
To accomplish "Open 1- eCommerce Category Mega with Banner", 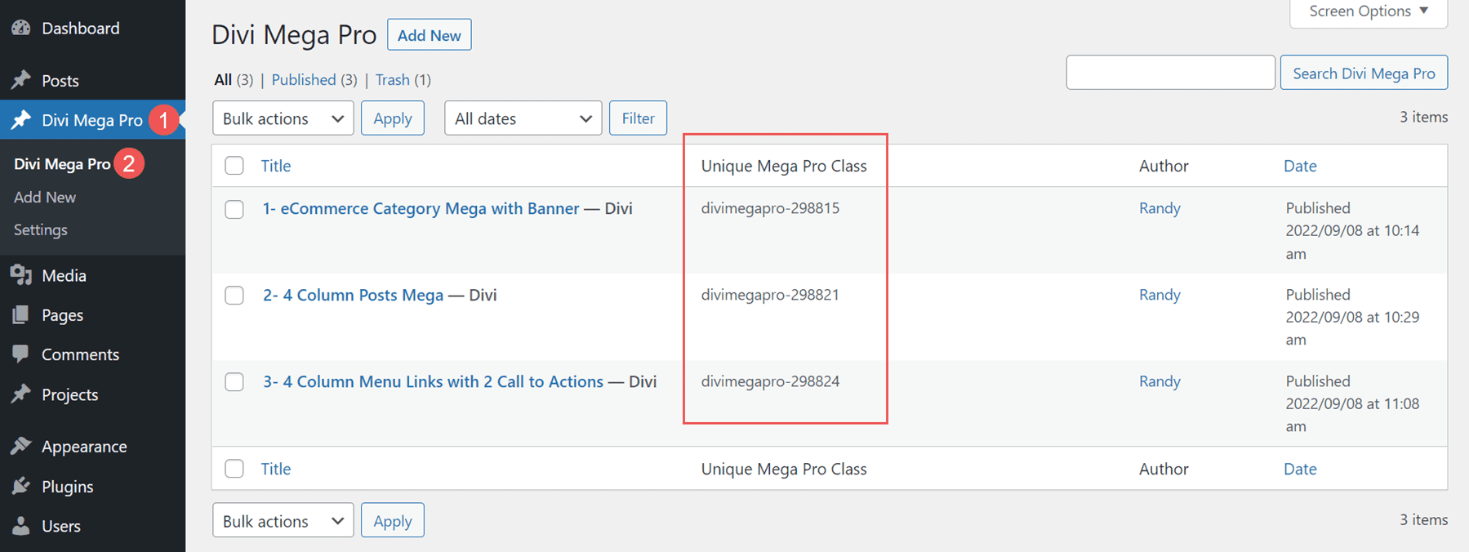I will (x=421, y=208).
